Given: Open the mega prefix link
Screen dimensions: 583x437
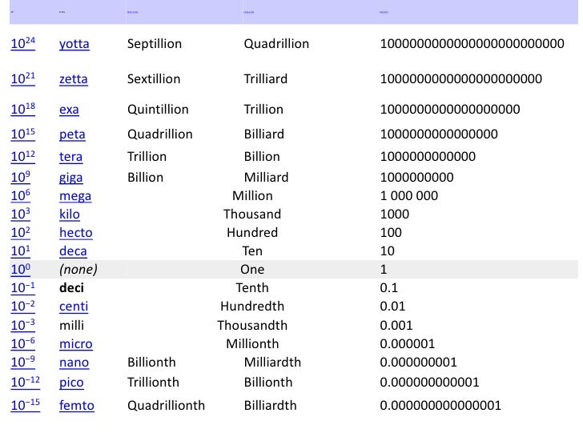Looking at the screenshot, I should (75, 196).
